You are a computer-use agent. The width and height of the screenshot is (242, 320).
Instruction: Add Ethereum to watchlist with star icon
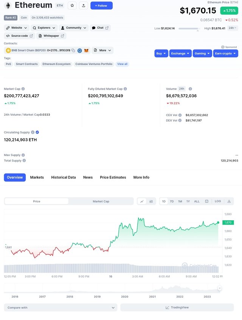pos(72,6)
